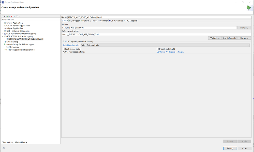
Task: Expand GDB PEMicro Interface Debugging node
Action: 3,34
